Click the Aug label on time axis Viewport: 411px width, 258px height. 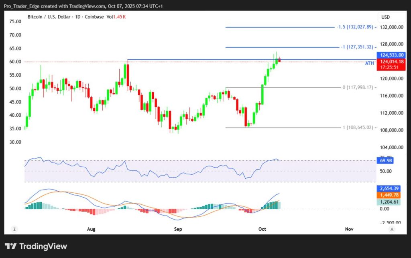(x=91, y=229)
